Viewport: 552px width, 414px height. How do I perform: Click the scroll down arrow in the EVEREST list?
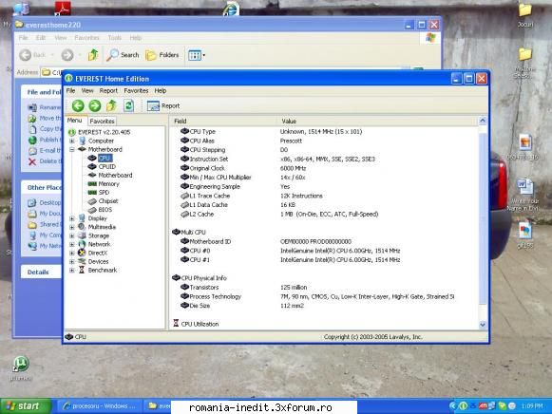point(483,325)
